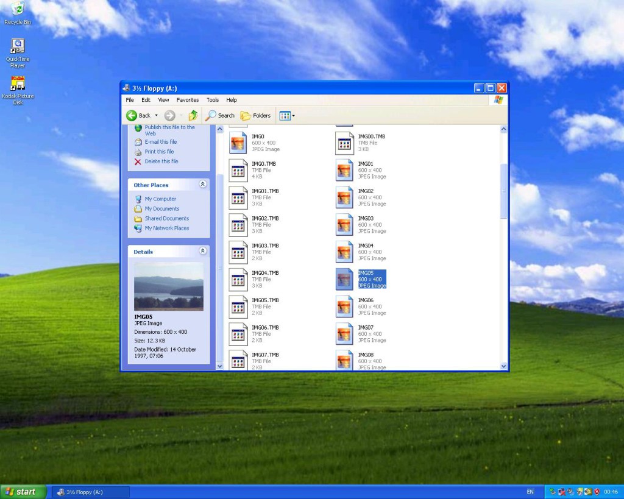
Task: Click the Start button on taskbar
Action: click(23, 492)
